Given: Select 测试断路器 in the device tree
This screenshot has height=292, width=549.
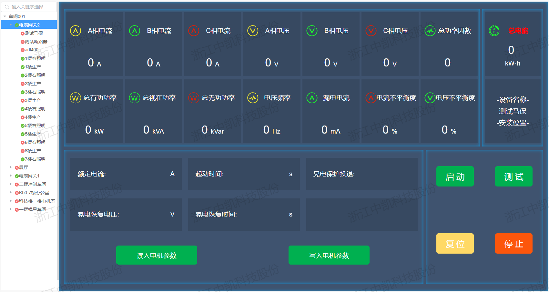Looking at the screenshot, I should 36,42.
